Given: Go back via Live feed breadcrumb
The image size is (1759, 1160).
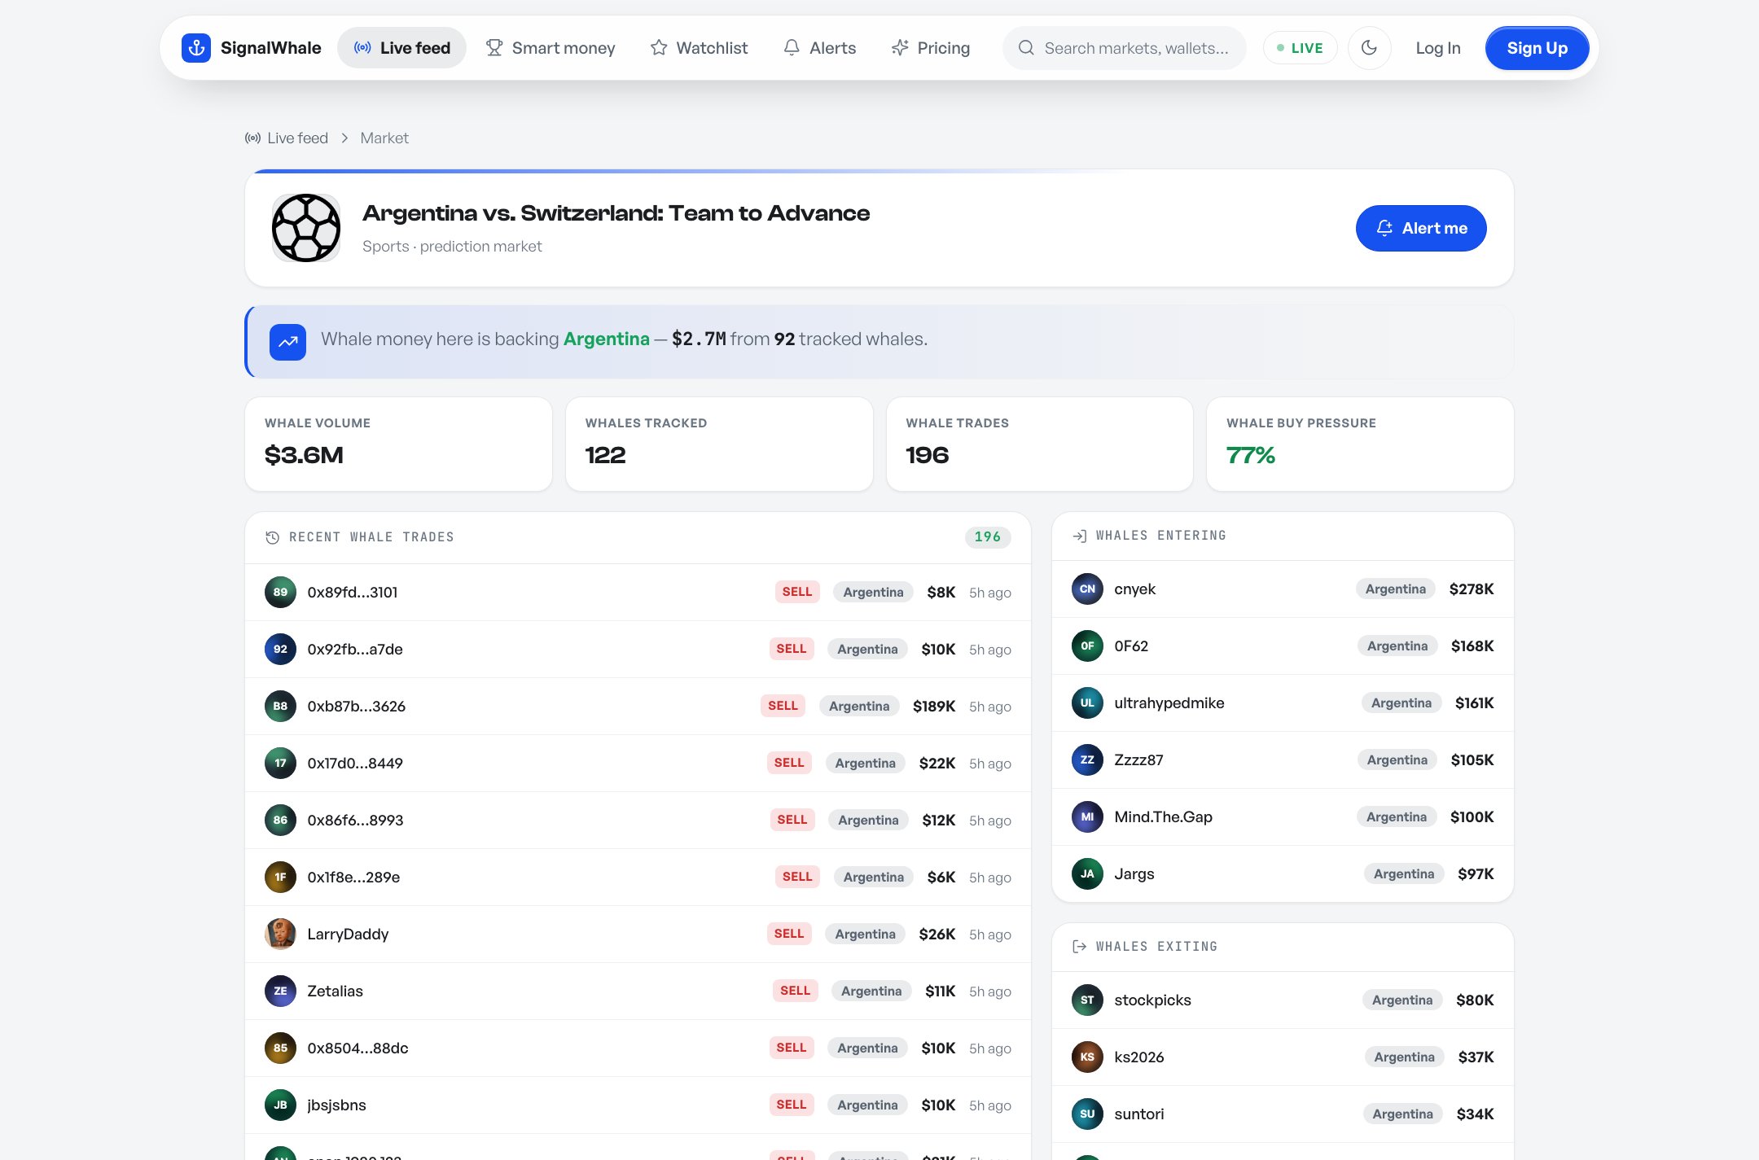Looking at the screenshot, I should click(x=287, y=138).
